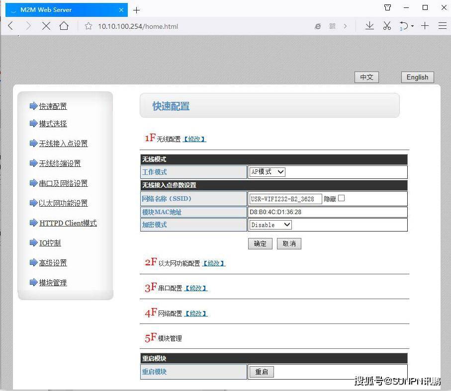
Task: Open 串口及网络设置 in the sidebar
Action: [x=63, y=183]
